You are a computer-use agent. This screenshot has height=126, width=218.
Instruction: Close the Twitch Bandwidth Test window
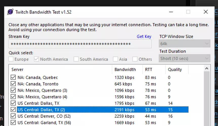coord(206,12)
